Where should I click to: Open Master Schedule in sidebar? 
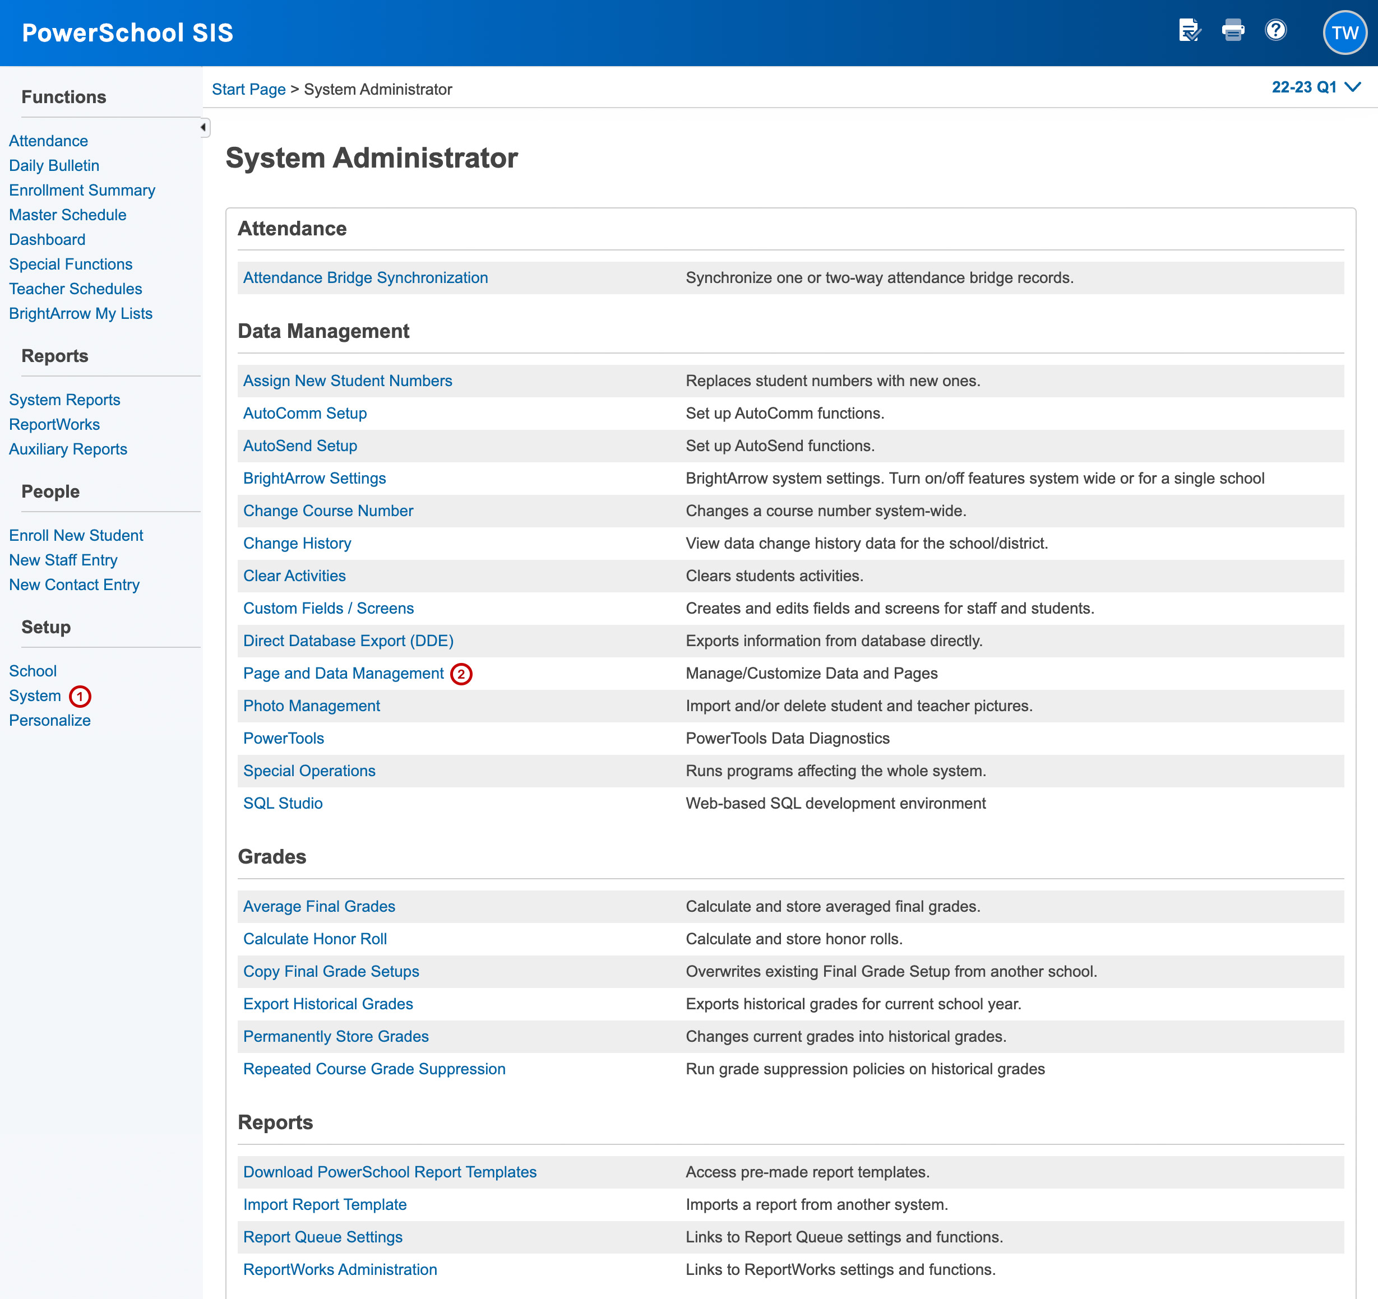(x=68, y=215)
